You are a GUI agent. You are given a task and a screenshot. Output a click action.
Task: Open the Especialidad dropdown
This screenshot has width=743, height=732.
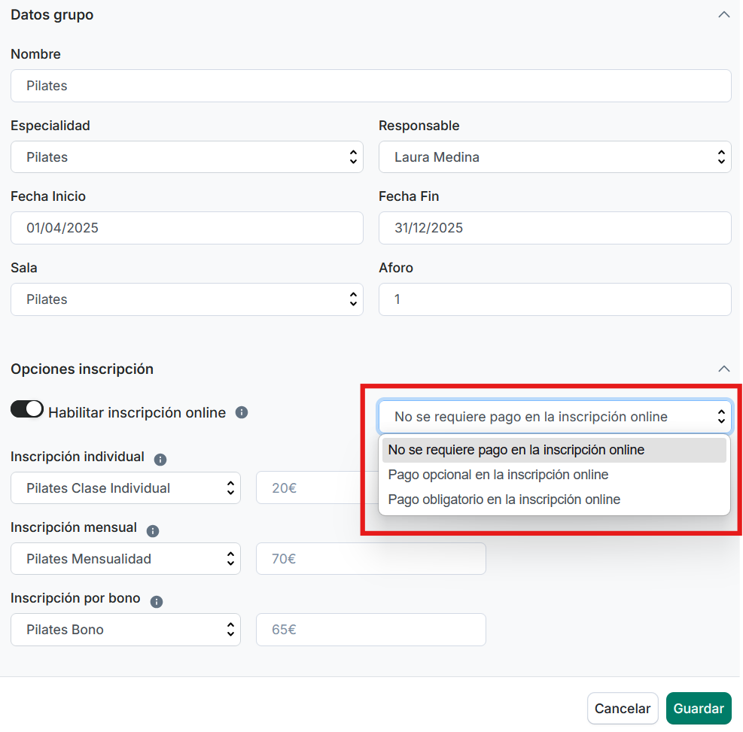[187, 157]
